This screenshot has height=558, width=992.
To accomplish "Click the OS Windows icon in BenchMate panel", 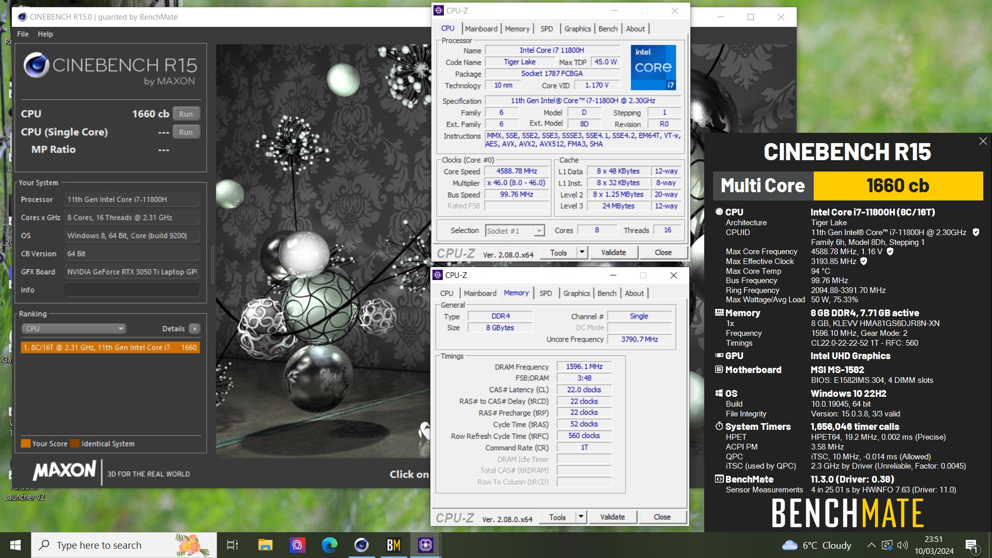I will [x=719, y=393].
